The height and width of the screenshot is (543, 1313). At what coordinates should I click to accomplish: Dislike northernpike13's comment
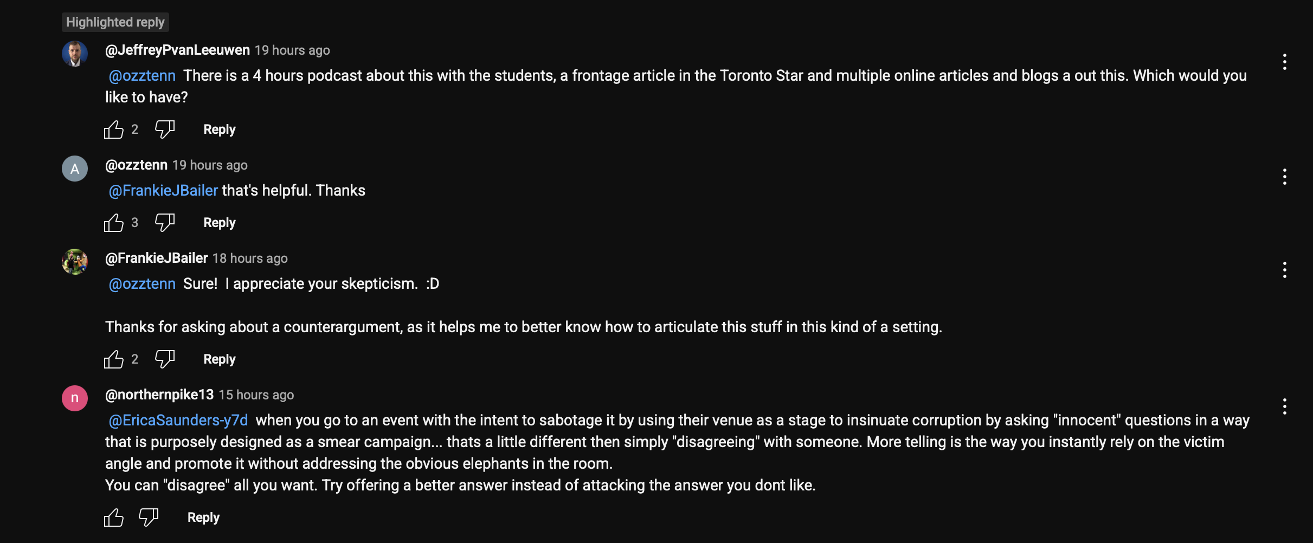point(148,518)
